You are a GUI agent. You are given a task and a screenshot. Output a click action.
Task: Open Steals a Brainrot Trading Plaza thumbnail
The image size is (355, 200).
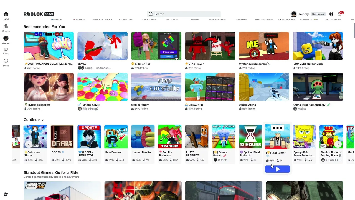[x=331, y=137]
